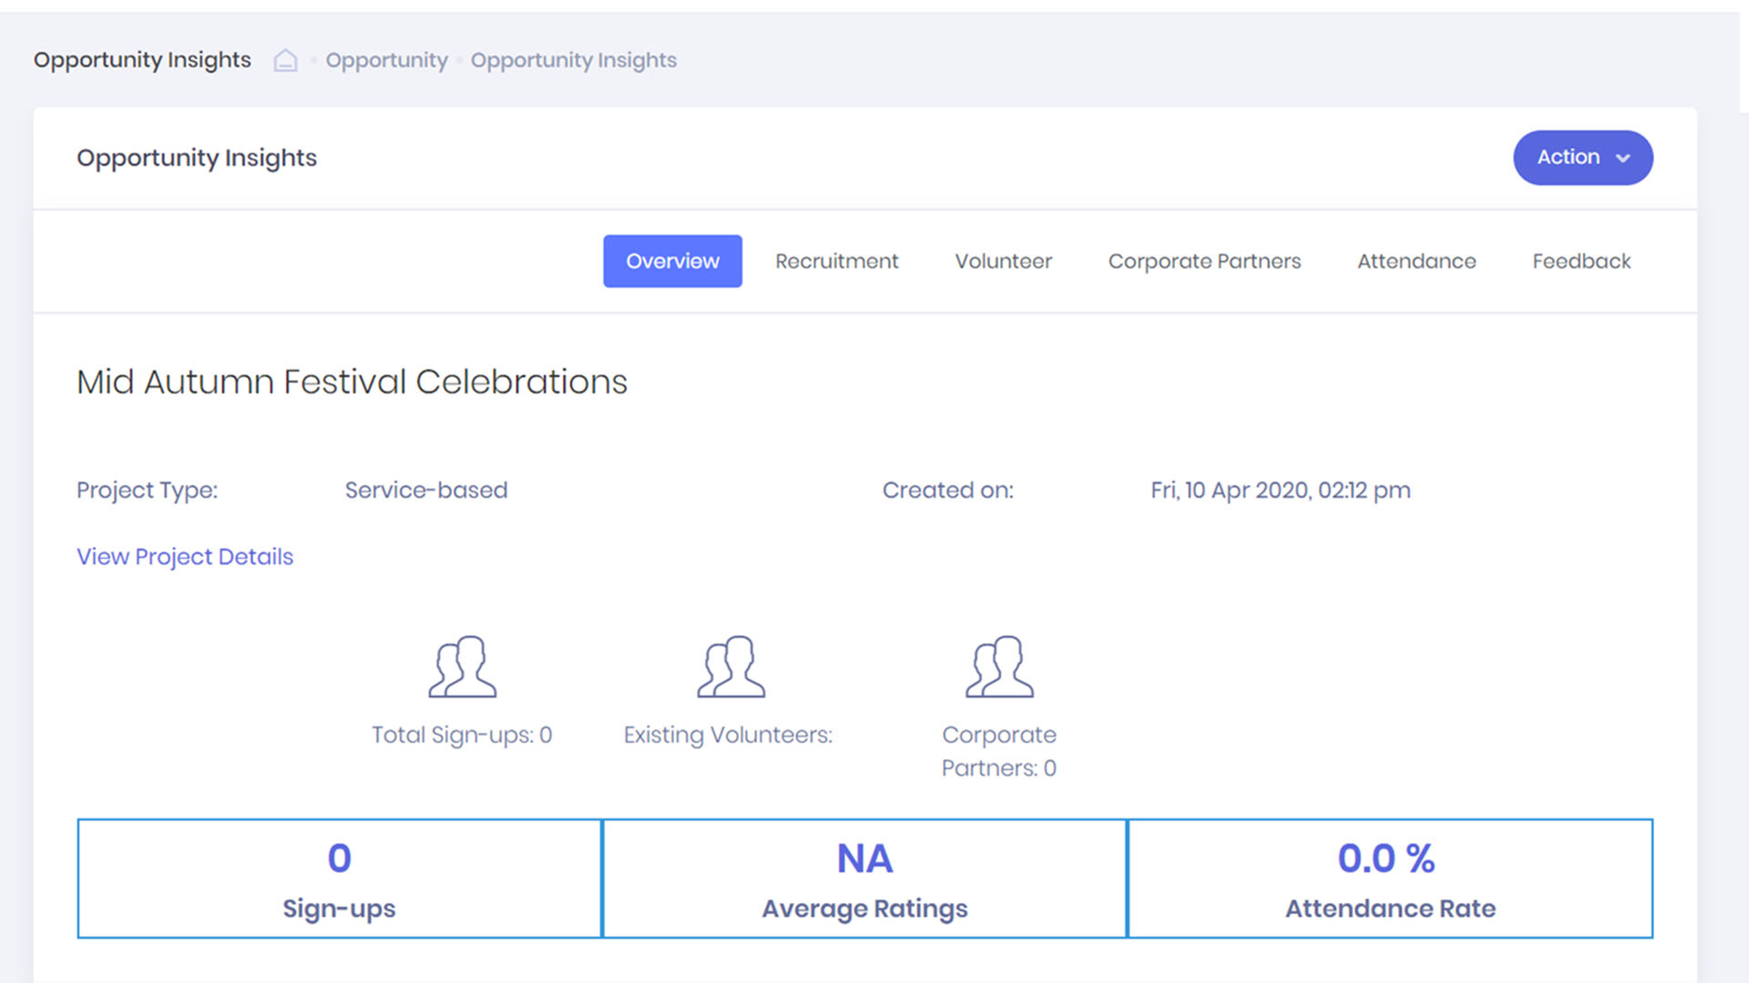Image resolution: width=1749 pixels, height=983 pixels.
Task: Open the Recruitment tab
Action: [836, 261]
